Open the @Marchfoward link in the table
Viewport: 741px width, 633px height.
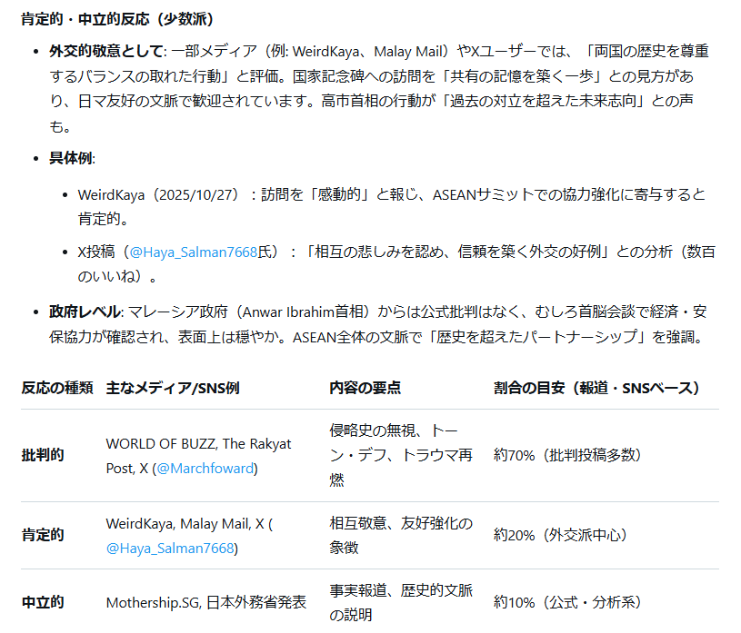tap(205, 469)
